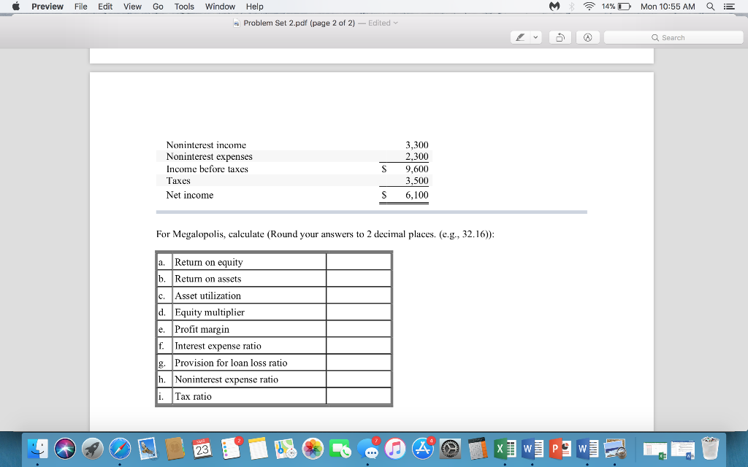Toggle the Markup toolbar with the circled pen icon
This screenshot has width=748, height=467.
coord(587,36)
